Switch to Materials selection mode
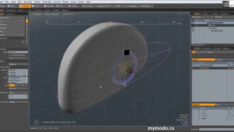Viewport: 234px width, 132px height. click(x=49, y=6)
